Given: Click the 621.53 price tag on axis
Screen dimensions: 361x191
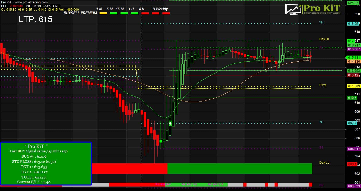Looking at the screenshot, I should click(353, 3).
